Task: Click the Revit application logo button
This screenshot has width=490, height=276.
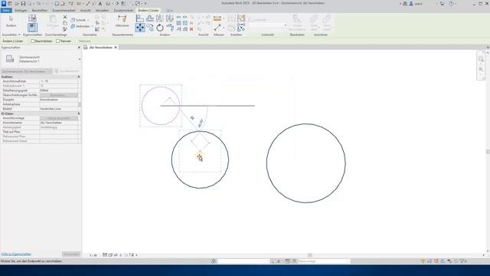Action: [3, 3]
